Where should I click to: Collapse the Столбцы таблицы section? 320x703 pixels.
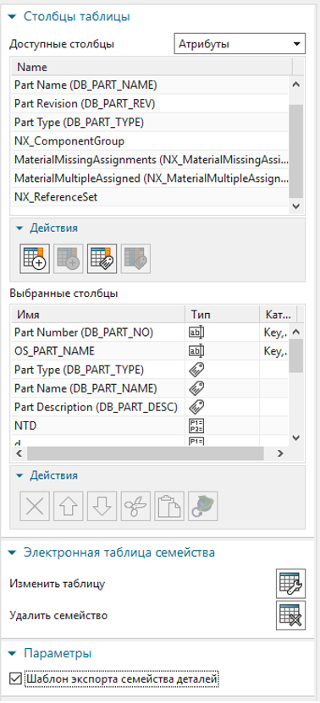point(12,17)
